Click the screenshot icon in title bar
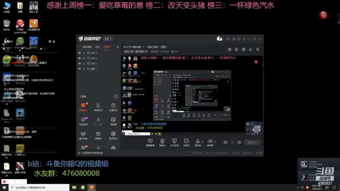This screenshot has height=191, width=340. click(x=234, y=39)
